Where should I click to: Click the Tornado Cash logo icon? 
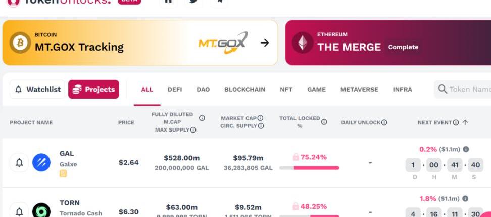pos(41,210)
